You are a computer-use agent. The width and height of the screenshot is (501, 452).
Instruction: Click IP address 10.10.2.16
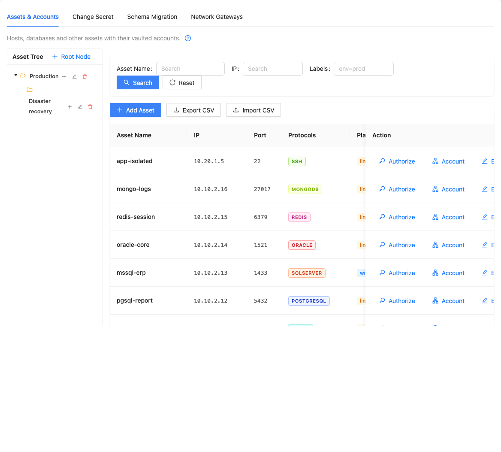211,189
